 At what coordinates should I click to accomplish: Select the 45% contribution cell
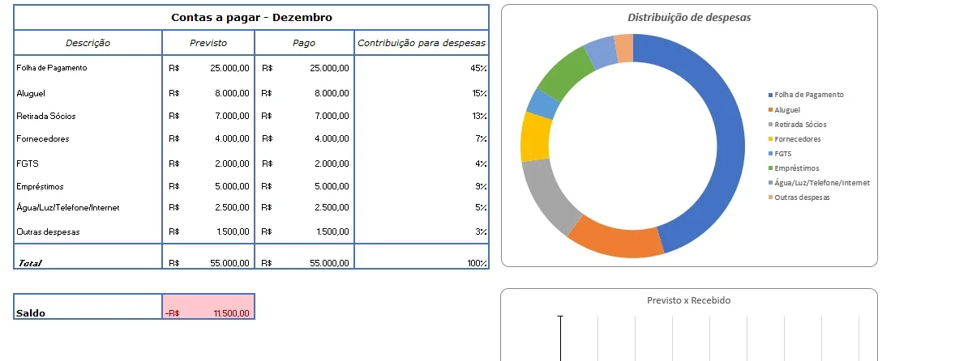coord(422,68)
